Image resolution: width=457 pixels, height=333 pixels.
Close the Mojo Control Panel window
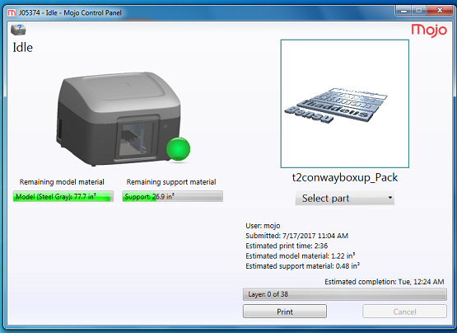point(440,11)
